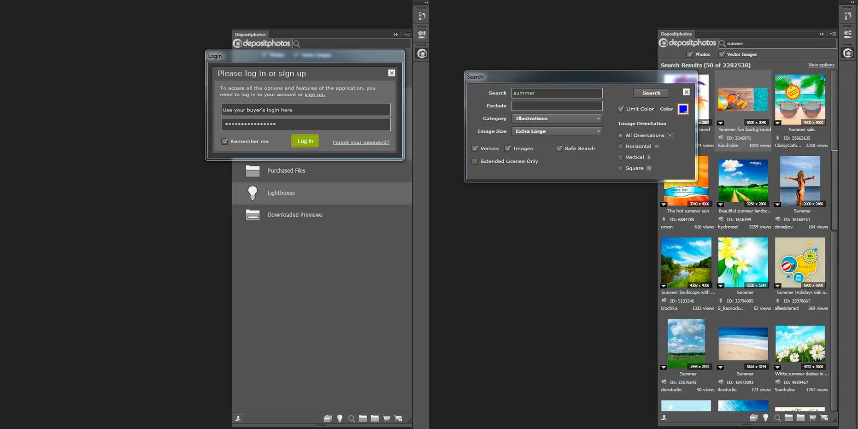Open the options arrow on Summer fun background thumbnail
Image resolution: width=858 pixels, height=429 pixels.
coord(721,123)
